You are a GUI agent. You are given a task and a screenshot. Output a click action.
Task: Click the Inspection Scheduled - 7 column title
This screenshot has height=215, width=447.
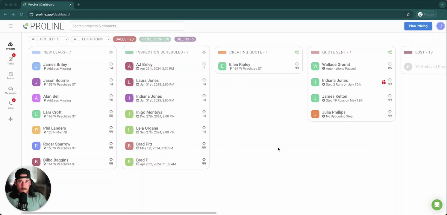tap(162, 52)
